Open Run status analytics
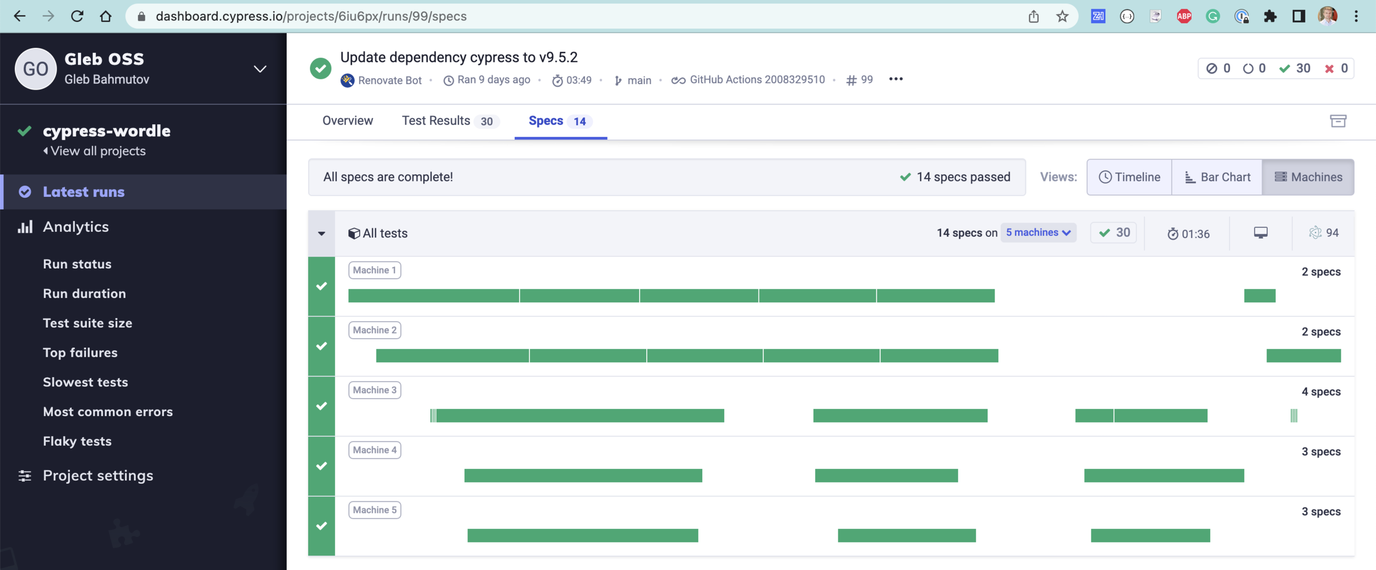The image size is (1376, 570). pos(77,264)
